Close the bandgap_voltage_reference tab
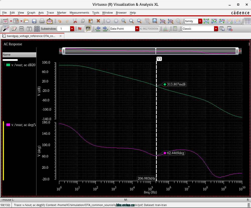The image size is (251, 208). click(61, 36)
